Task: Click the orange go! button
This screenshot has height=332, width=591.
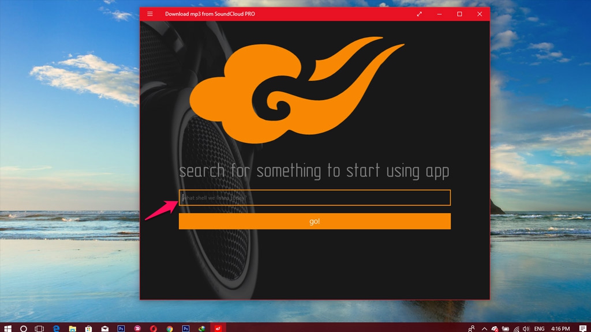Action: [x=315, y=221]
